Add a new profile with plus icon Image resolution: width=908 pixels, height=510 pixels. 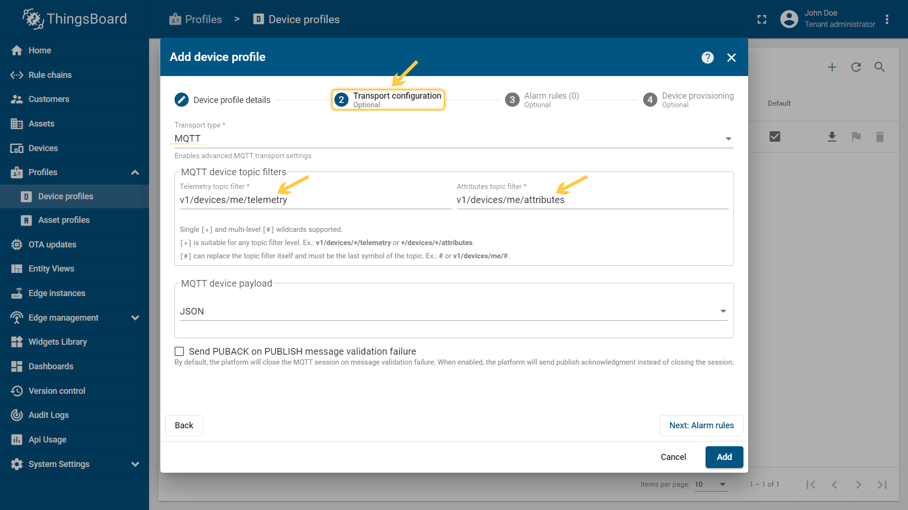click(832, 67)
